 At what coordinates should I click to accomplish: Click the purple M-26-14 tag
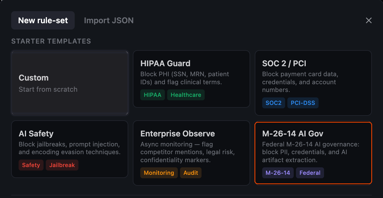pyautogui.click(x=278, y=173)
